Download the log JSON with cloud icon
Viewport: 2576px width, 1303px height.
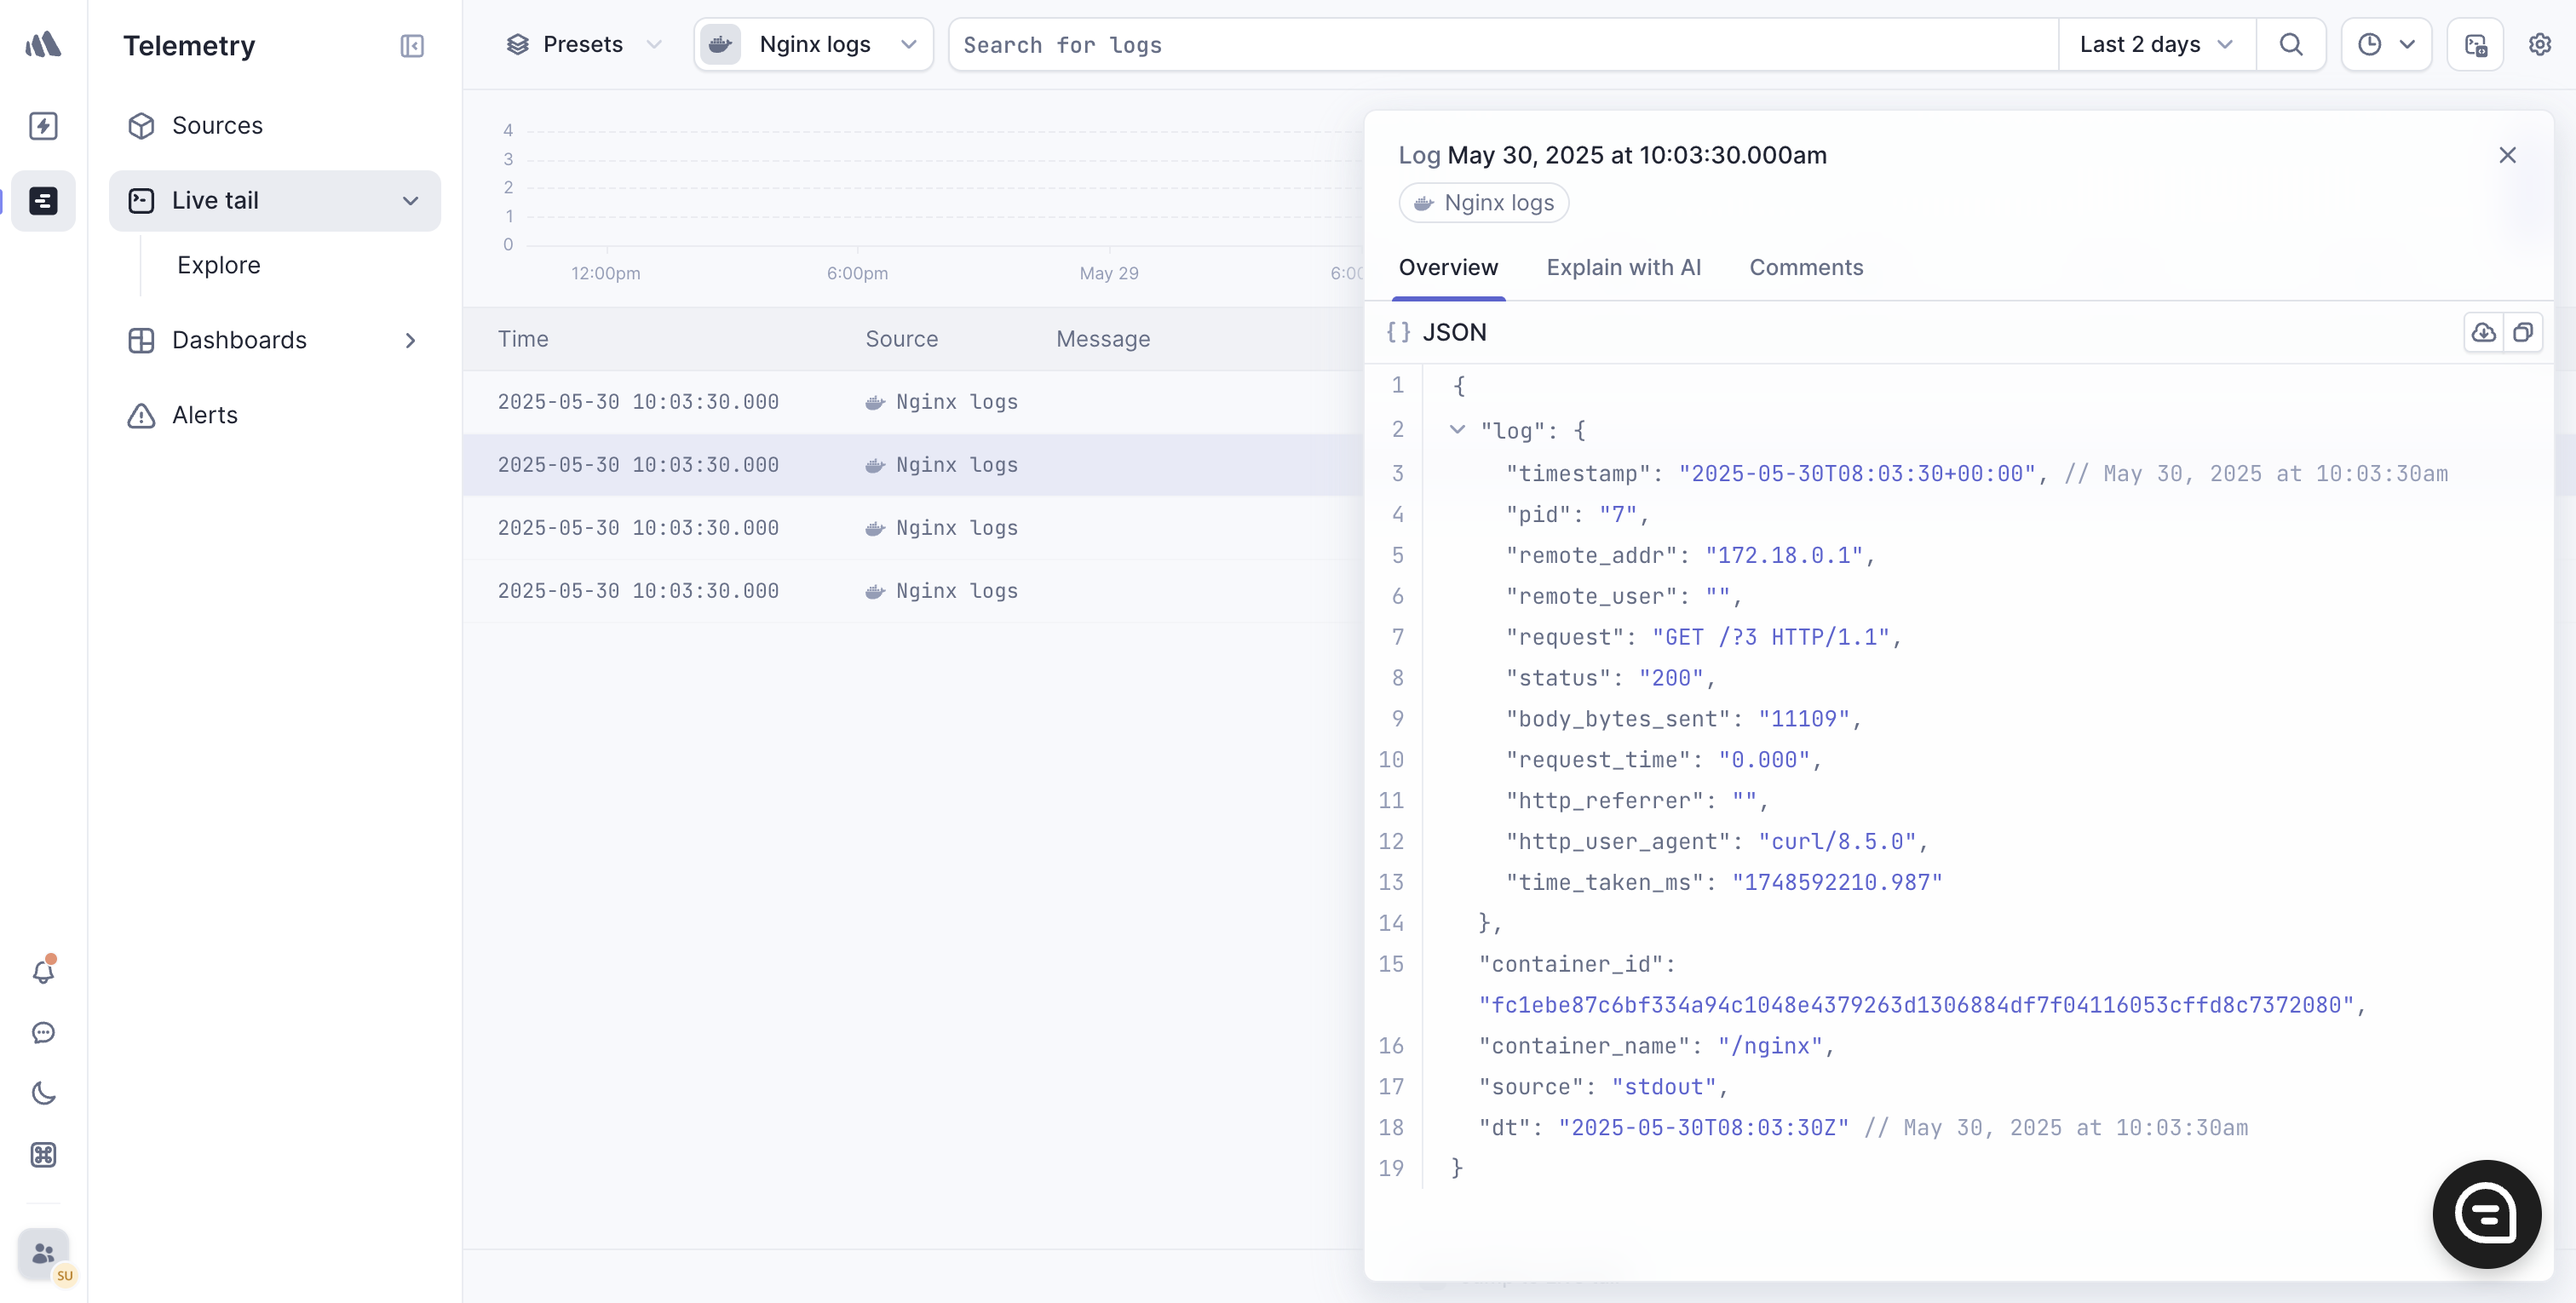tap(2483, 333)
